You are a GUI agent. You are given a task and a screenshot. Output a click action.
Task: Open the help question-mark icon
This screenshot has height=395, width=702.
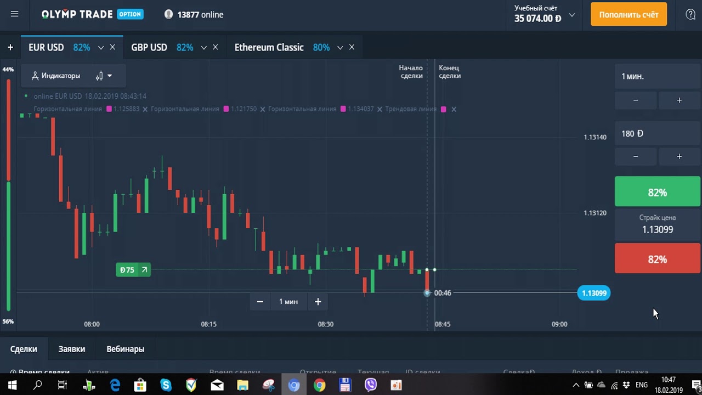[x=690, y=14]
